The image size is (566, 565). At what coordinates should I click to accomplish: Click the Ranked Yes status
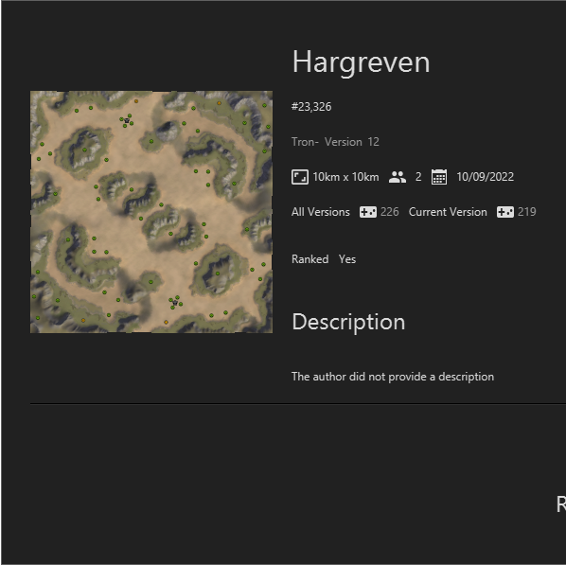coord(324,259)
